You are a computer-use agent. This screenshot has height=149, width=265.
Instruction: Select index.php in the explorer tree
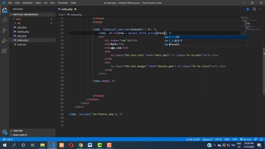coord(23,40)
